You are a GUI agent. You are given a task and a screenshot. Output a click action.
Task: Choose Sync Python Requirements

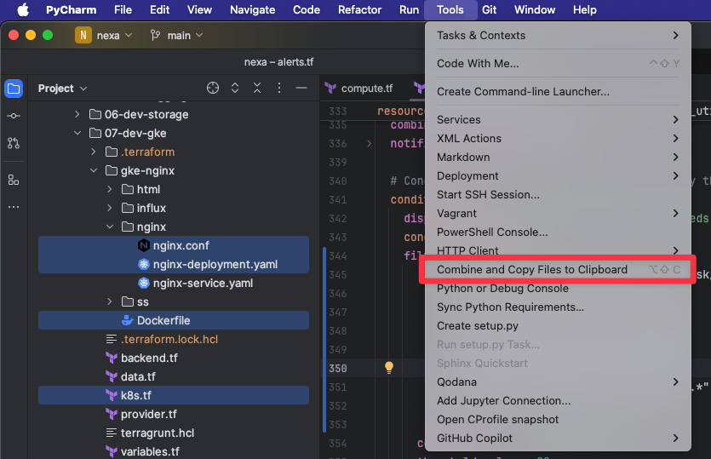[x=558, y=307]
